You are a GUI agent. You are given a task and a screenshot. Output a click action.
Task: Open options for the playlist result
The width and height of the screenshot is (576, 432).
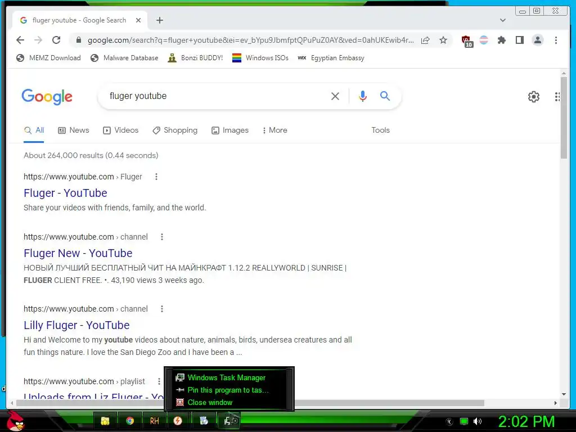pyautogui.click(x=159, y=381)
